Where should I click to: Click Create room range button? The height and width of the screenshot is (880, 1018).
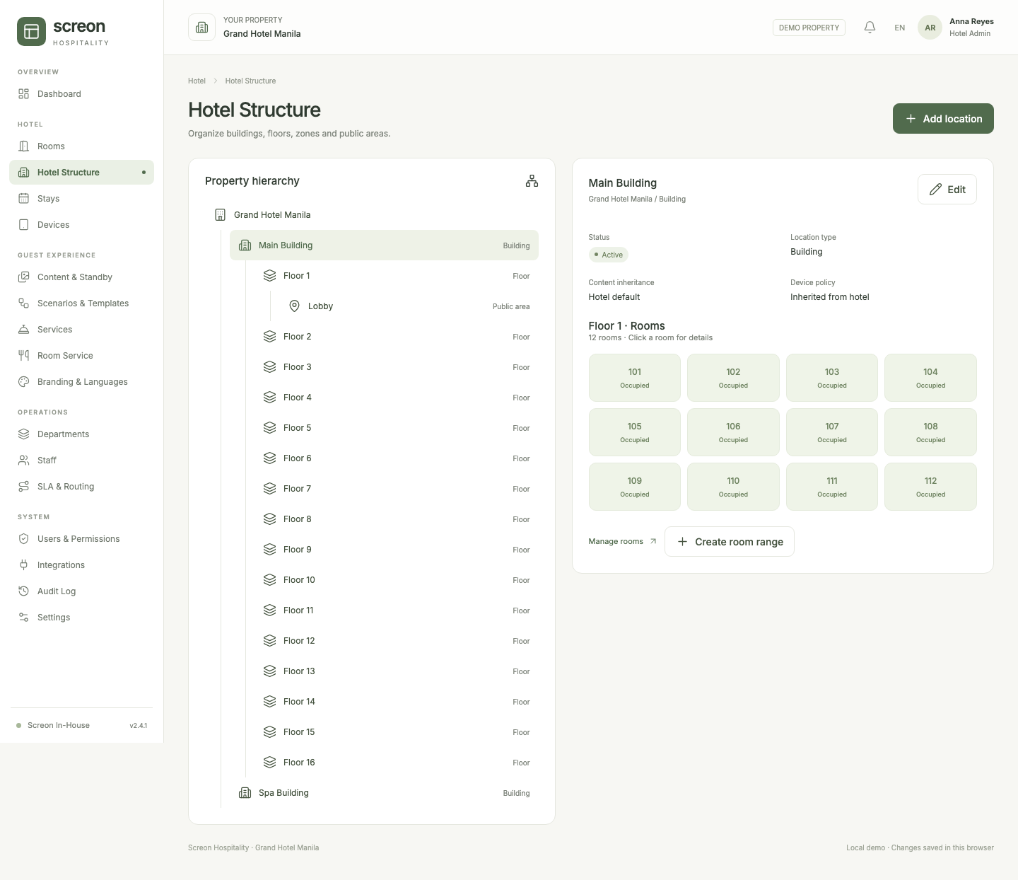point(730,542)
